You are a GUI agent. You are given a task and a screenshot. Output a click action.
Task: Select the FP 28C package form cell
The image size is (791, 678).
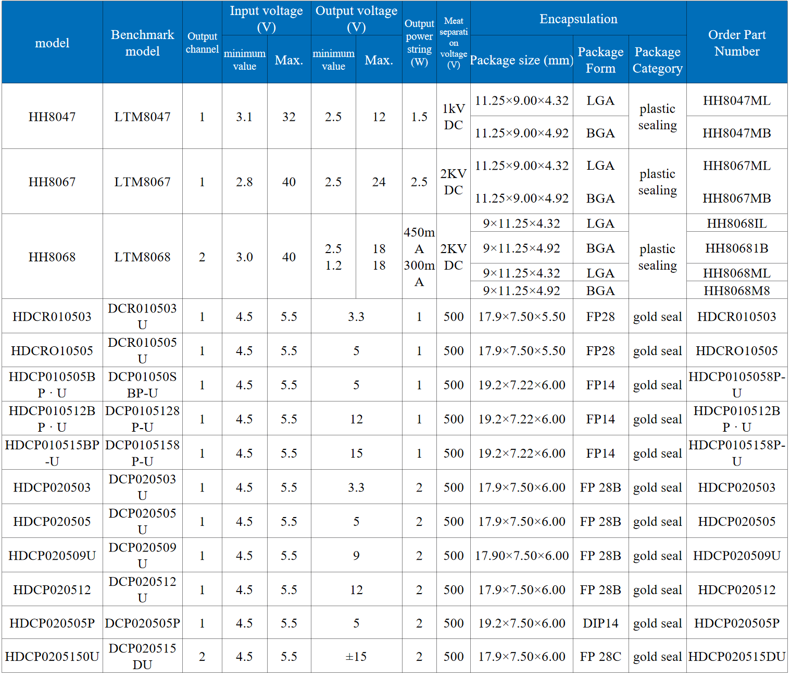click(x=600, y=657)
